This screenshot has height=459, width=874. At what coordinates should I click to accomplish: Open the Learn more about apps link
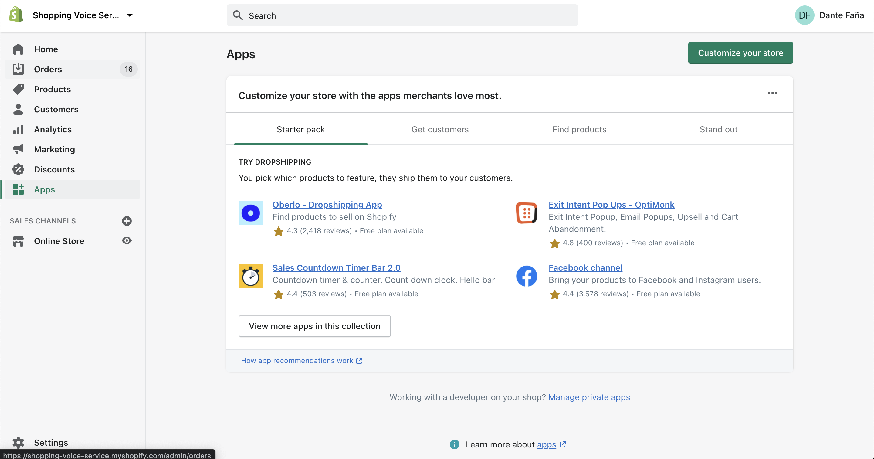(x=546, y=444)
